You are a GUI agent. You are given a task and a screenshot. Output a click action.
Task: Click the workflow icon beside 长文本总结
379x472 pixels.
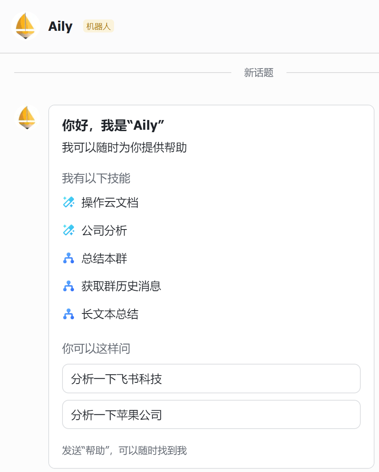(x=69, y=314)
